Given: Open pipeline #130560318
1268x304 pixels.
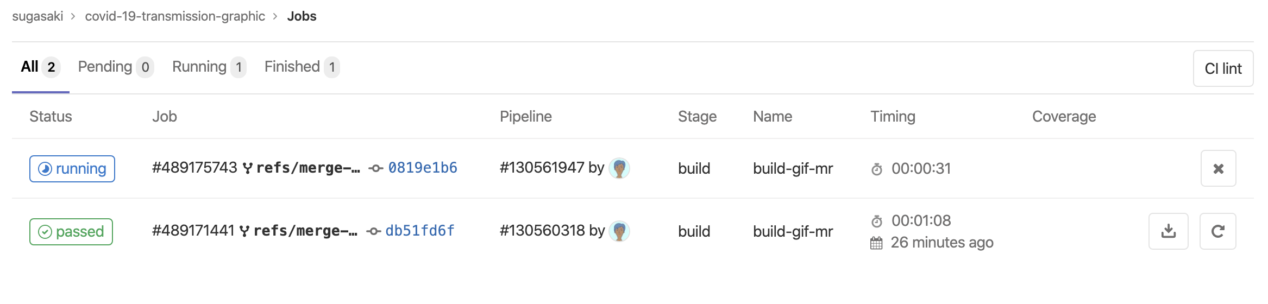Looking at the screenshot, I should click(x=542, y=231).
